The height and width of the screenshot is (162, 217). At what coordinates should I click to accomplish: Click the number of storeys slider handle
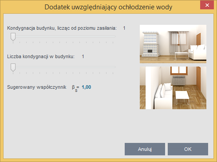pyautogui.click(x=13, y=67)
